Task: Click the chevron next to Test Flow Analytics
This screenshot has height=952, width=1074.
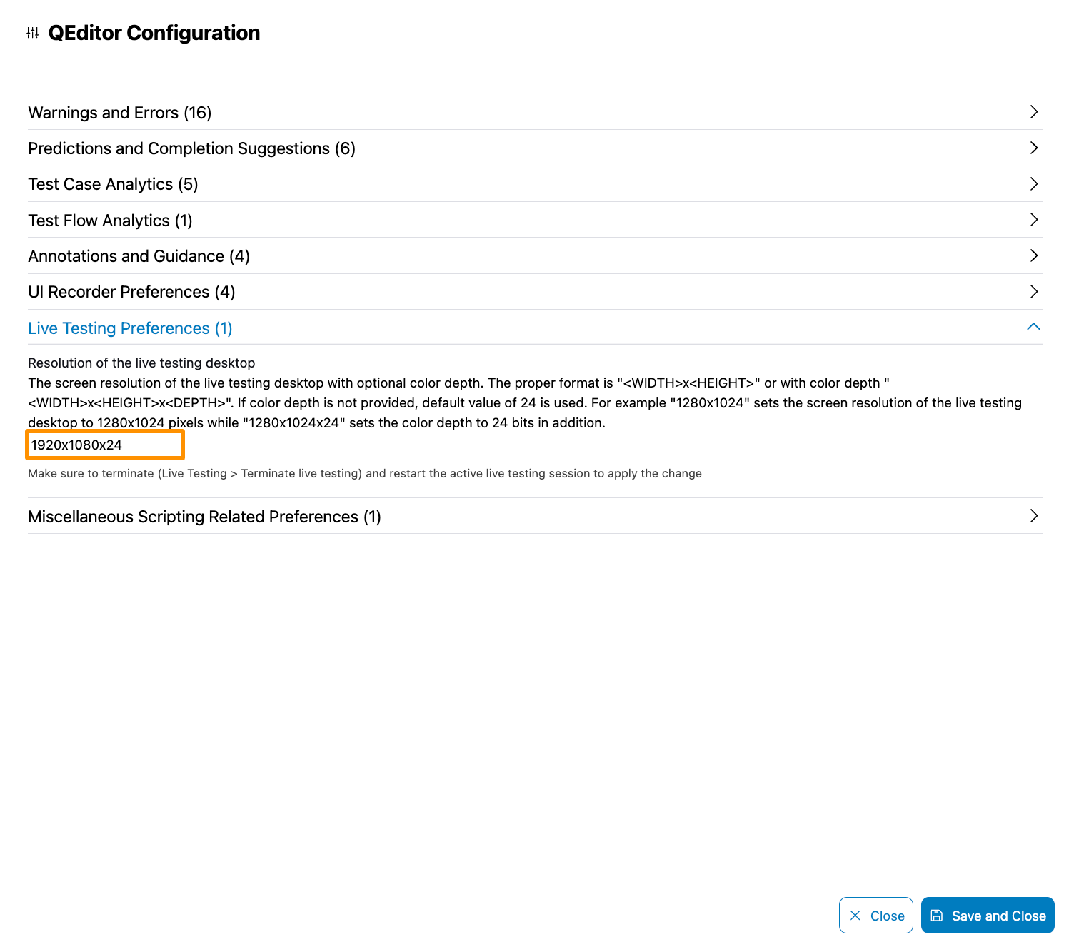Action: point(1033,220)
